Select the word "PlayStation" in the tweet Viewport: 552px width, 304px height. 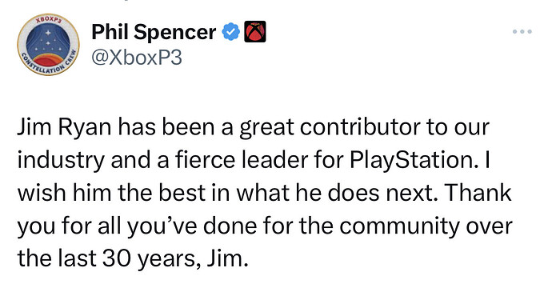click(x=411, y=161)
